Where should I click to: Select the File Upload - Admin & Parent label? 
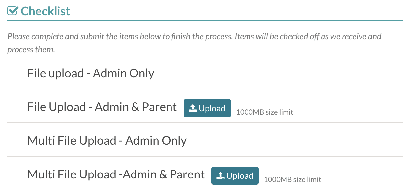click(102, 107)
